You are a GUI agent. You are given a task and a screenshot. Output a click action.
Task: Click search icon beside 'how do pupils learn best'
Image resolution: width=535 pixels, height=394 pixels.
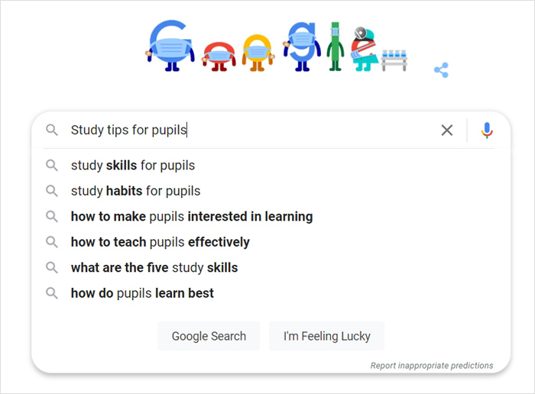point(52,293)
